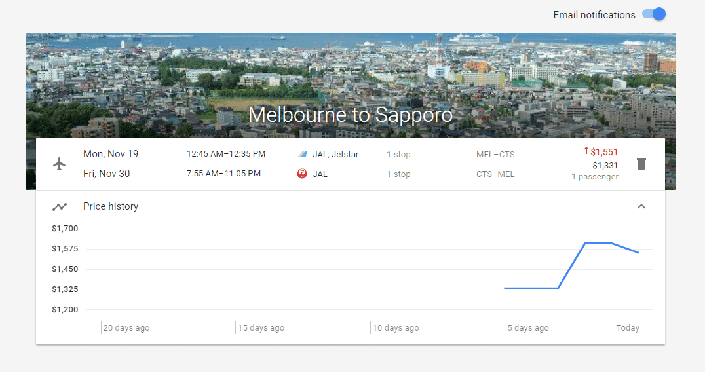Click the 7:55 AM–11:05 PM flight time
The width and height of the screenshot is (705, 372).
pyautogui.click(x=224, y=174)
